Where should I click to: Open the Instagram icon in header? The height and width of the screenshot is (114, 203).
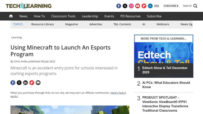pos(131,6)
